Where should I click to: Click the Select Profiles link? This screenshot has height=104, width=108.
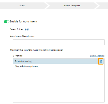(x=97, y=56)
